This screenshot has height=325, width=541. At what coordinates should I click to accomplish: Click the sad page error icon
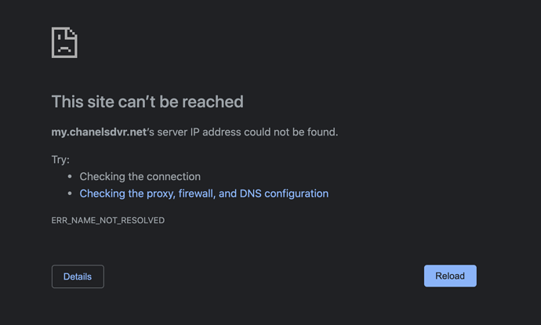point(64,42)
